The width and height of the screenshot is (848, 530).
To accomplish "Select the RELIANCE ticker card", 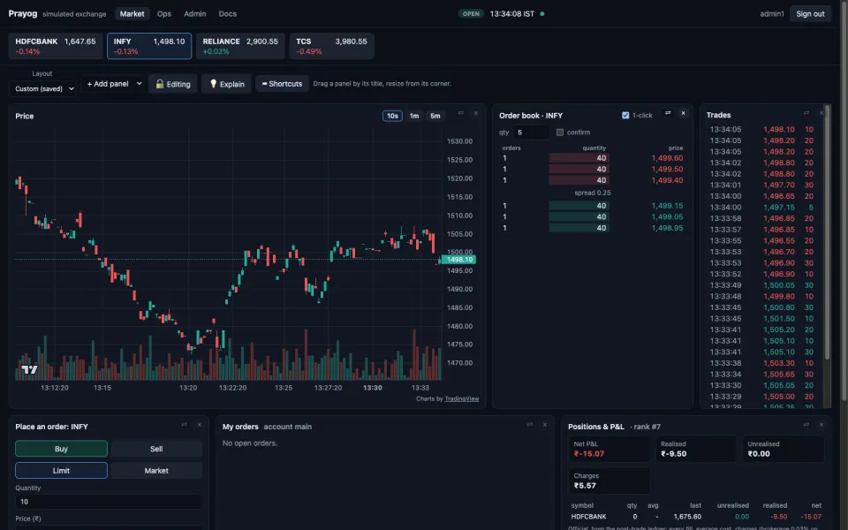I will pyautogui.click(x=240, y=46).
